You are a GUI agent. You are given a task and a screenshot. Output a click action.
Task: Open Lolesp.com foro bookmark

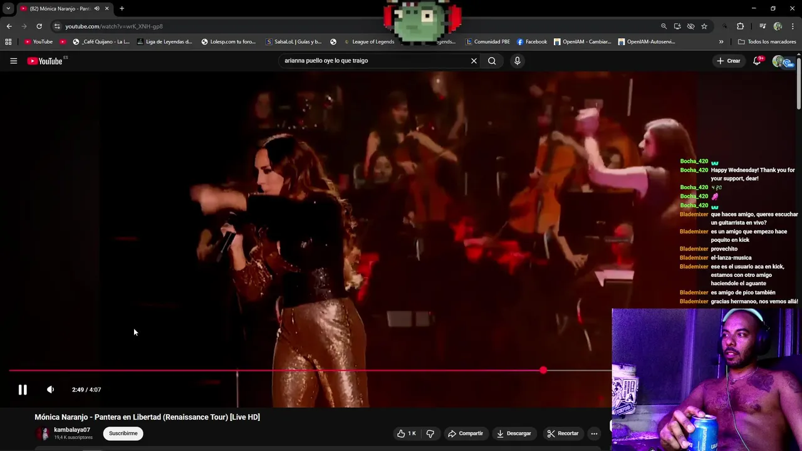(229, 42)
